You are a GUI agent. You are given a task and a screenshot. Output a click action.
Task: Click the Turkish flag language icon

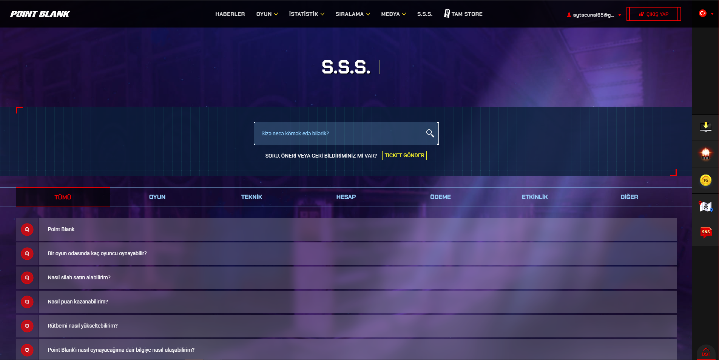click(x=702, y=13)
